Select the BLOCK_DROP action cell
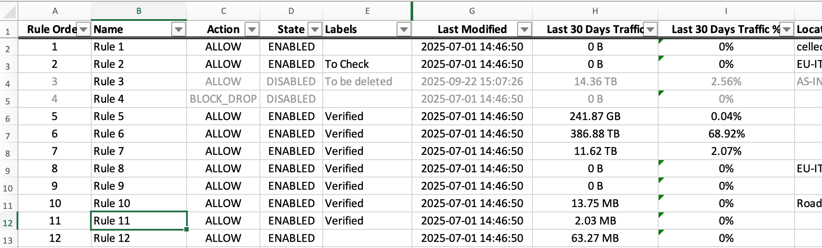 click(223, 99)
